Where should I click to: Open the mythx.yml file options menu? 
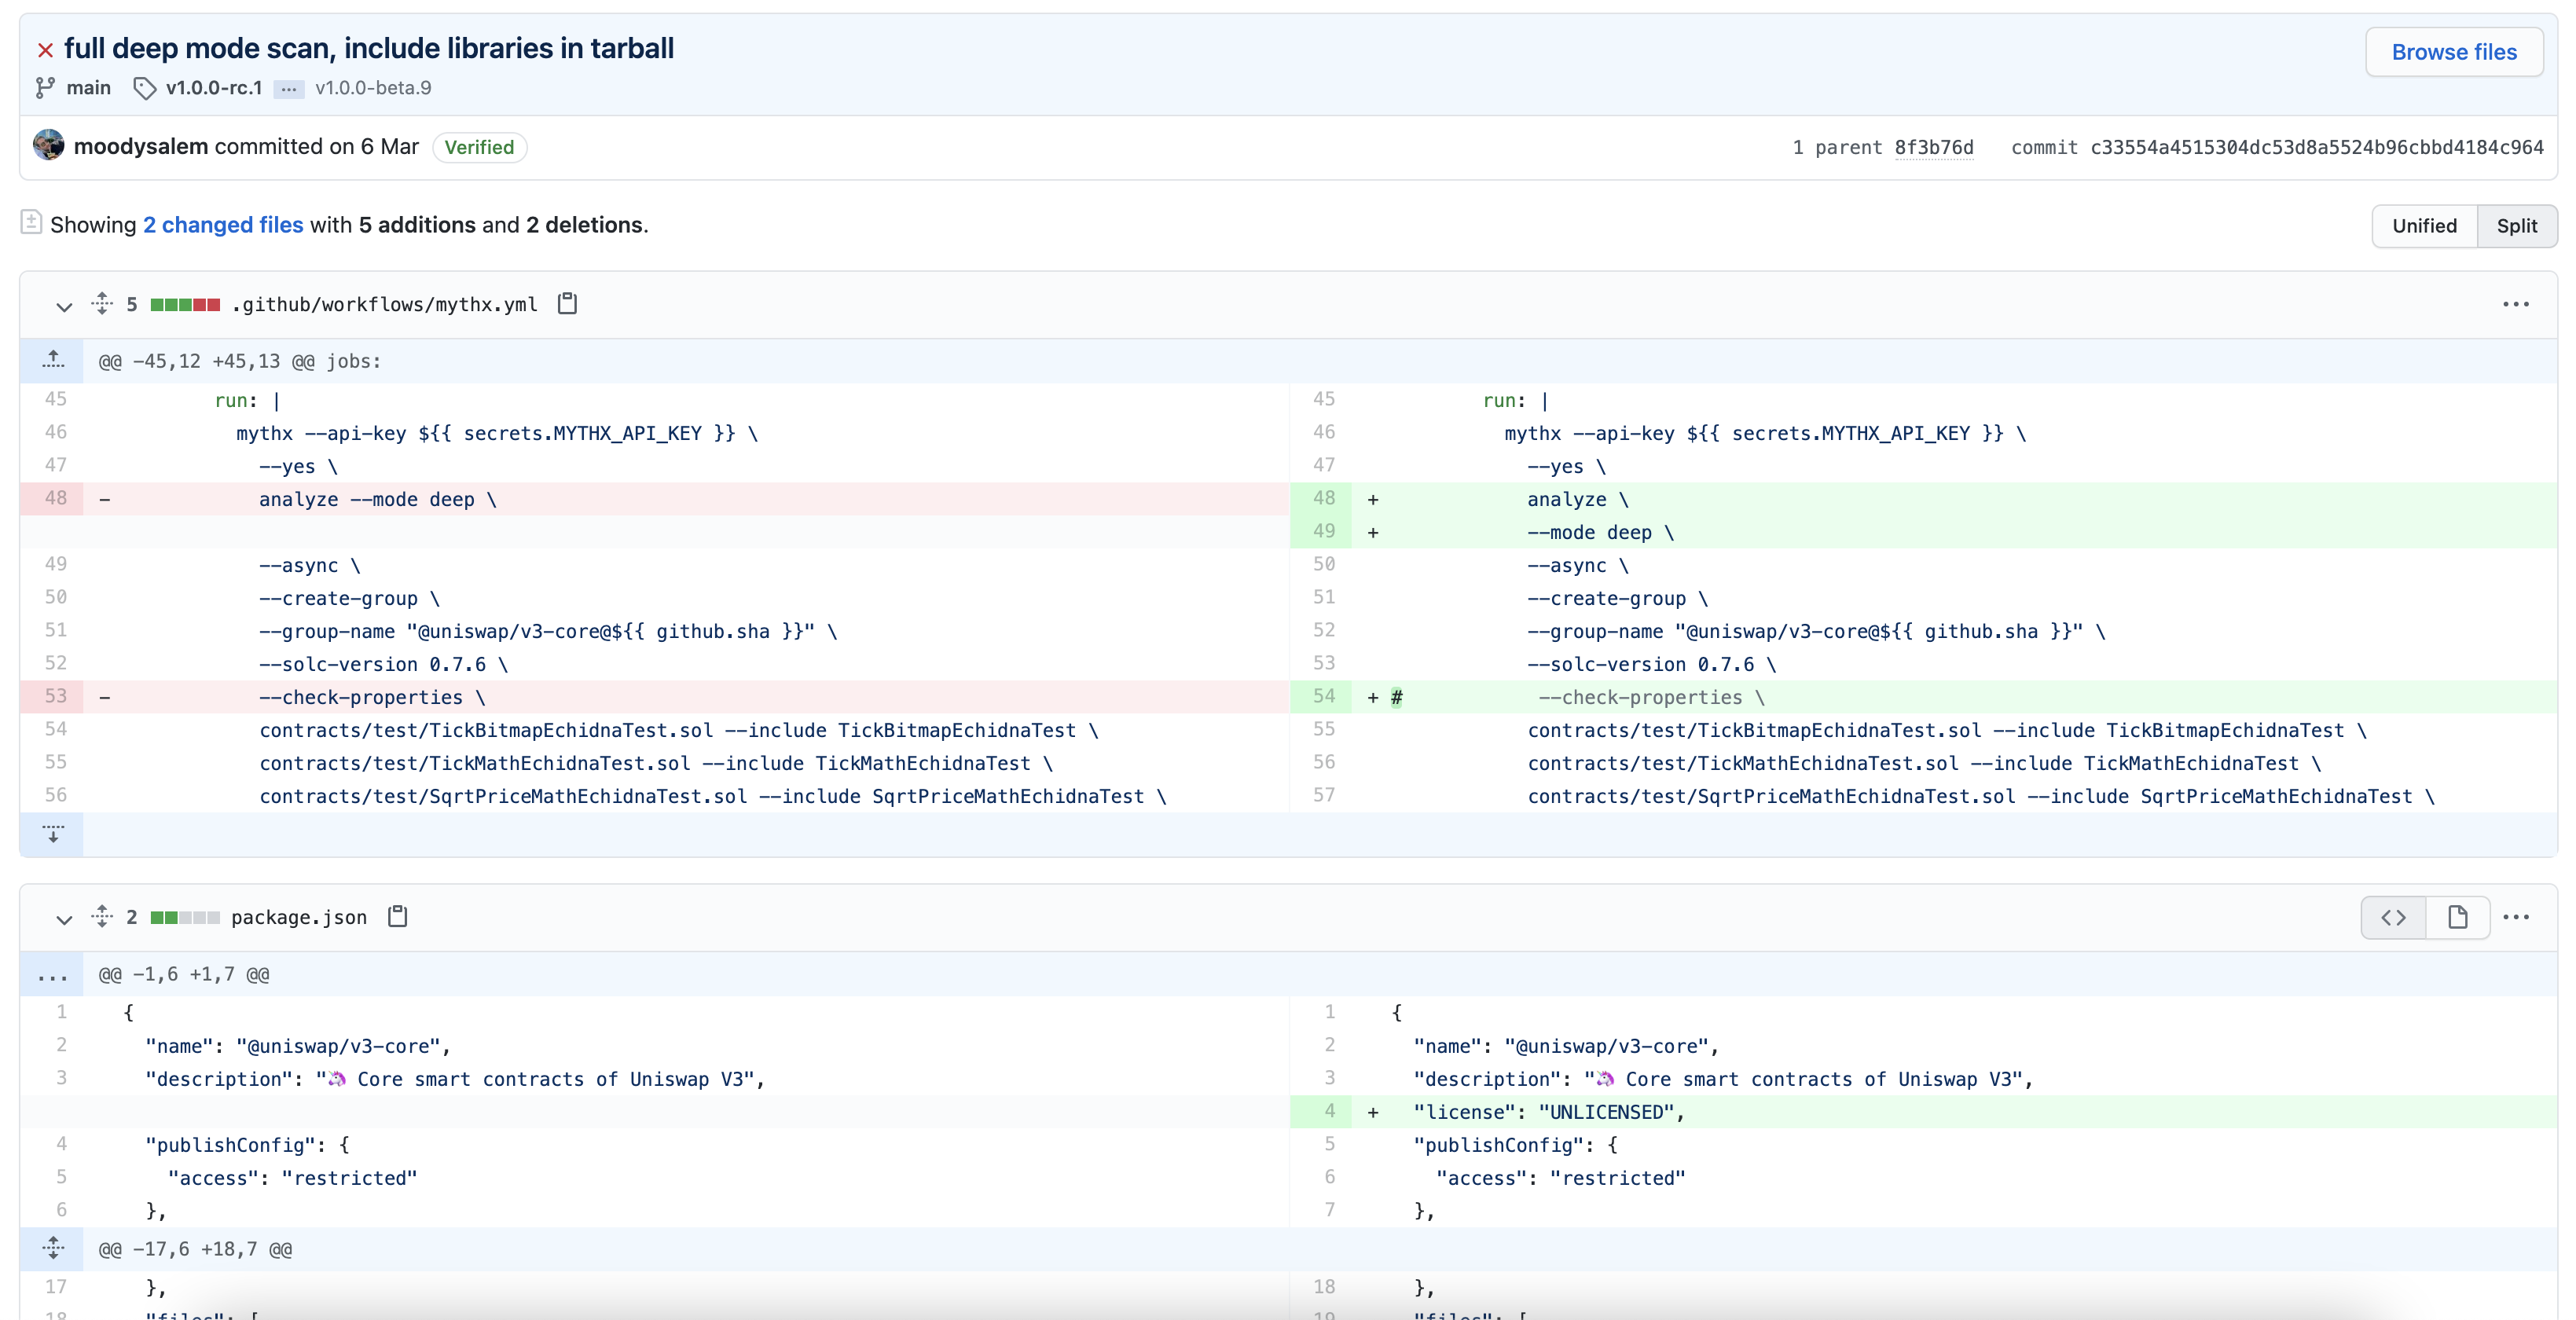click(2515, 304)
